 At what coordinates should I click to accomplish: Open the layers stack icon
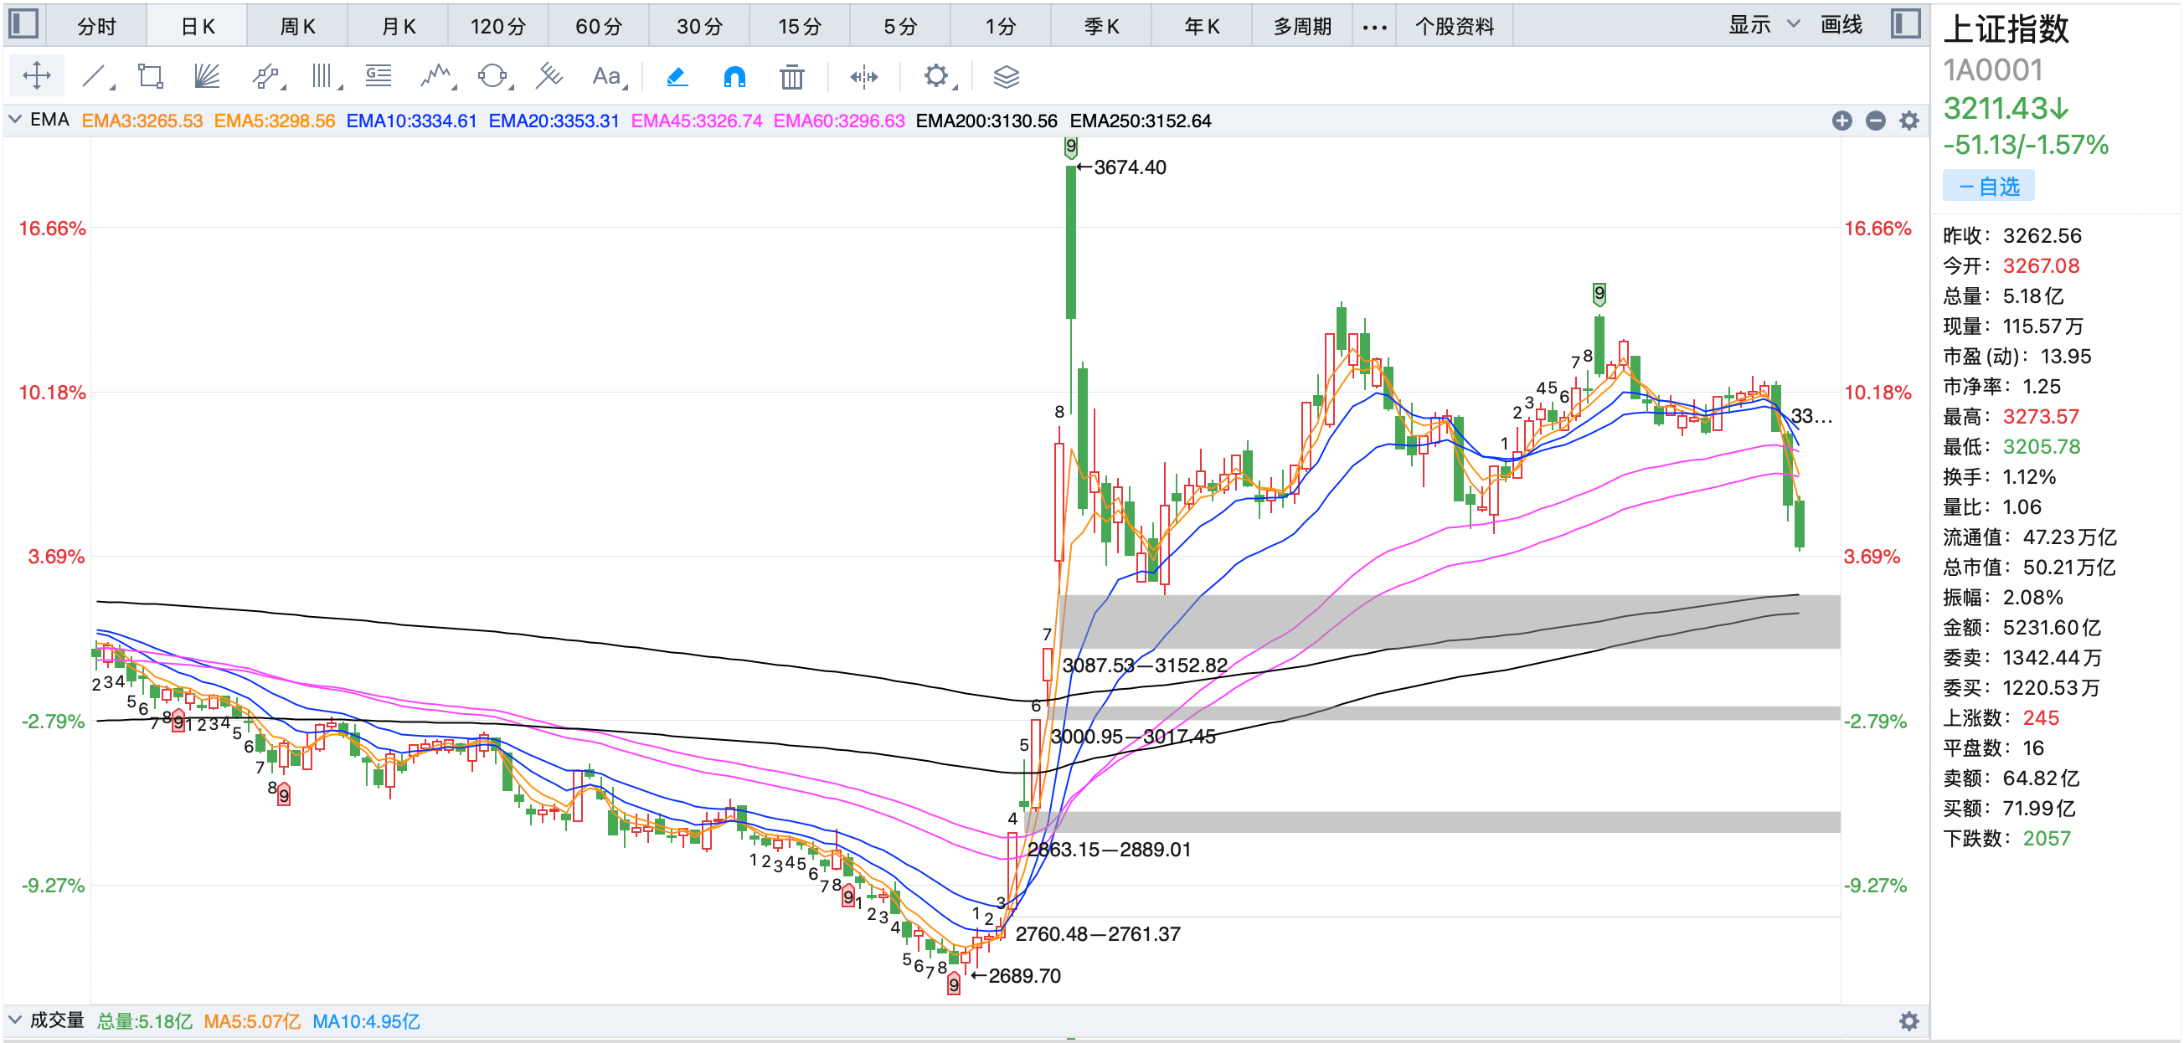pos(1006,77)
